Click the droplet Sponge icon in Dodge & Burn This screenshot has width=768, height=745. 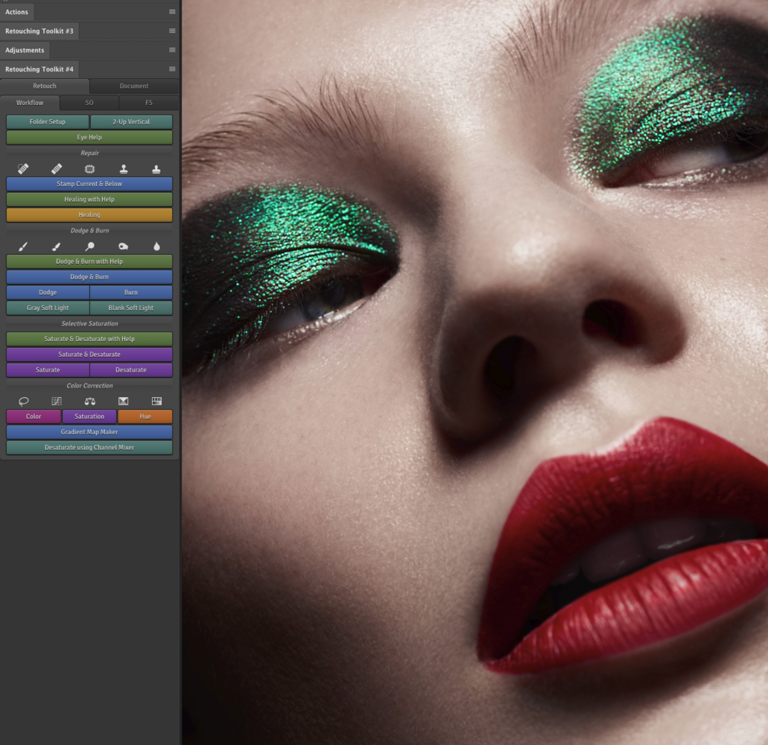pos(156,246)
